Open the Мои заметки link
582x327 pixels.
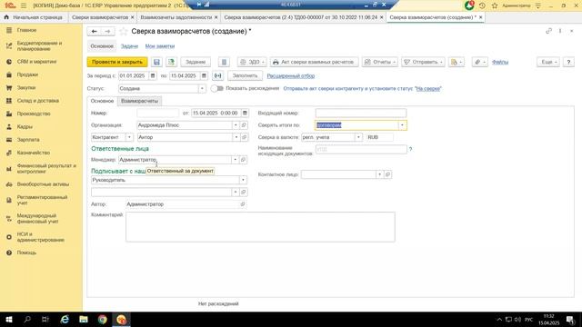point(160,46)
